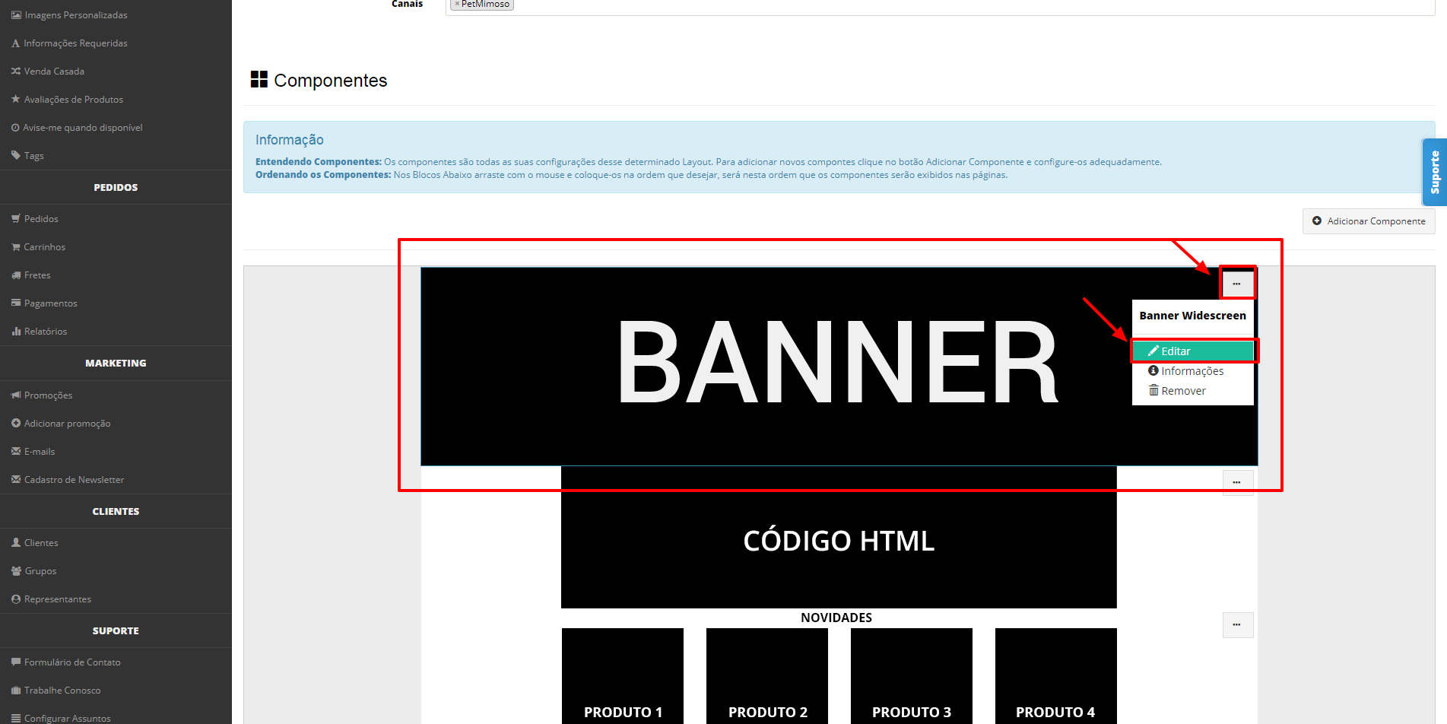Open the Representantes link
This screenshot has width=1447, height=724.
pos(58,599)
